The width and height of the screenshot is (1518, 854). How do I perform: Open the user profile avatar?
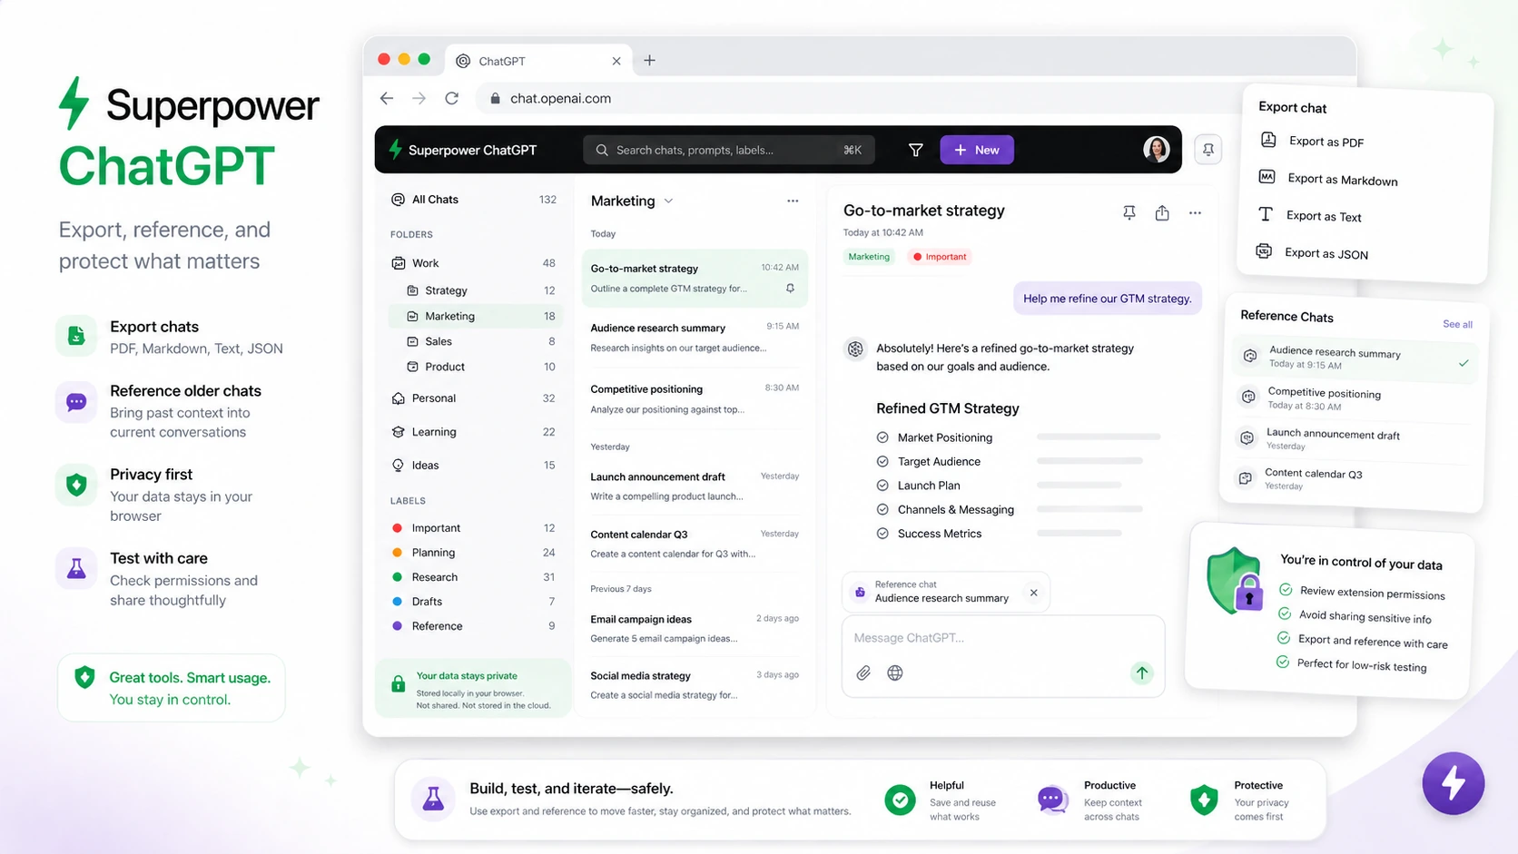tap(1156, 150)
